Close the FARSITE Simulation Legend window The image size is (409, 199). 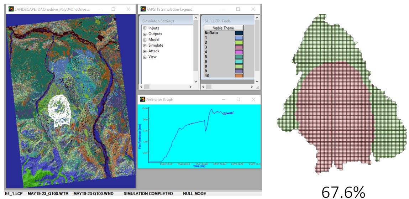253,9
